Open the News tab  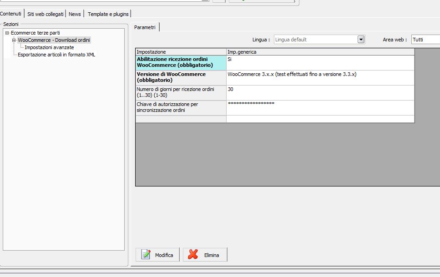pos(75,14)
